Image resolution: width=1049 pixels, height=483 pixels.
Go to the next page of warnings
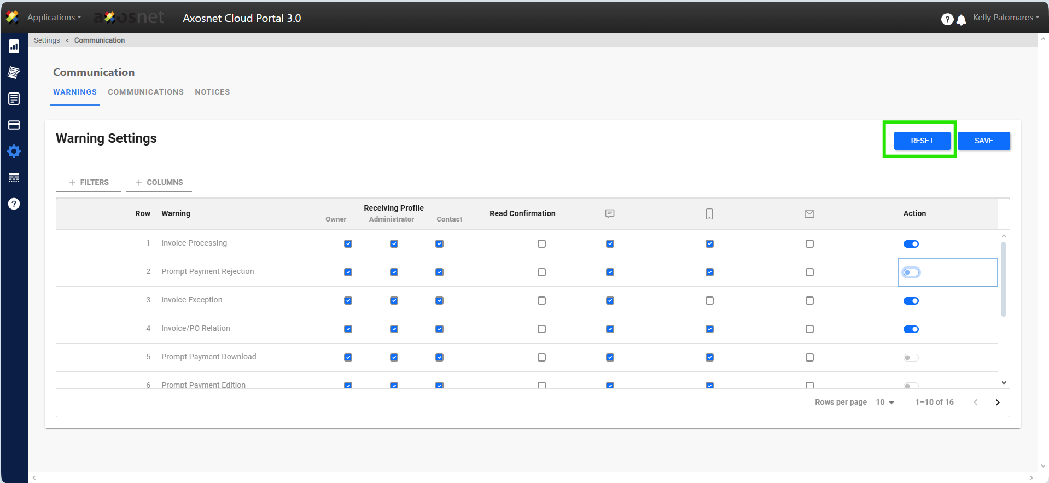click(997, 403)
